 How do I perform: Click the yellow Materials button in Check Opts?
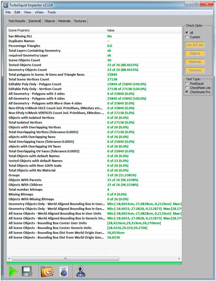point(195,62)
